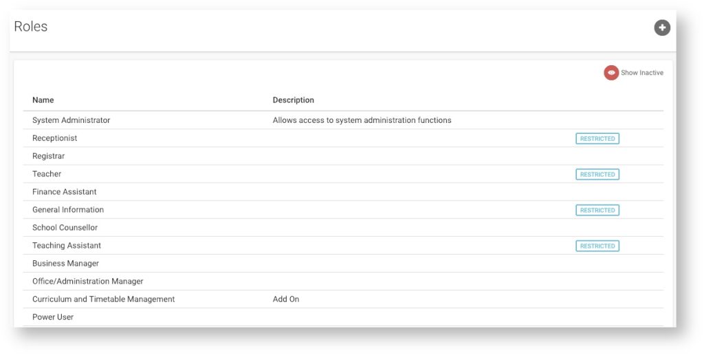Click the Teacher RESTRICTED badge
The image size is (704, 355).
point(597,174)
